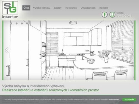Select the third slider dot
Image resolution: width=139 pixels, height=104 pixels.
pos(22,24)
